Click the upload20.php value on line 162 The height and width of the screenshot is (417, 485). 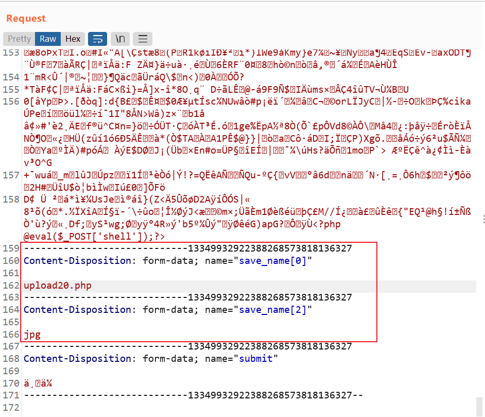(x=58, y=286)
